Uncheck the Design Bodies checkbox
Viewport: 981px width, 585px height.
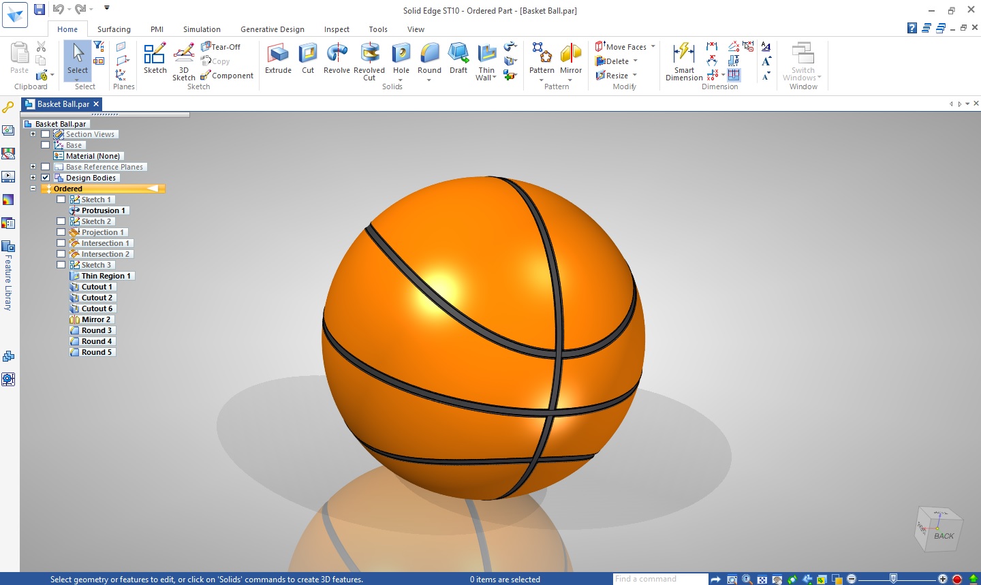[45, 178]
